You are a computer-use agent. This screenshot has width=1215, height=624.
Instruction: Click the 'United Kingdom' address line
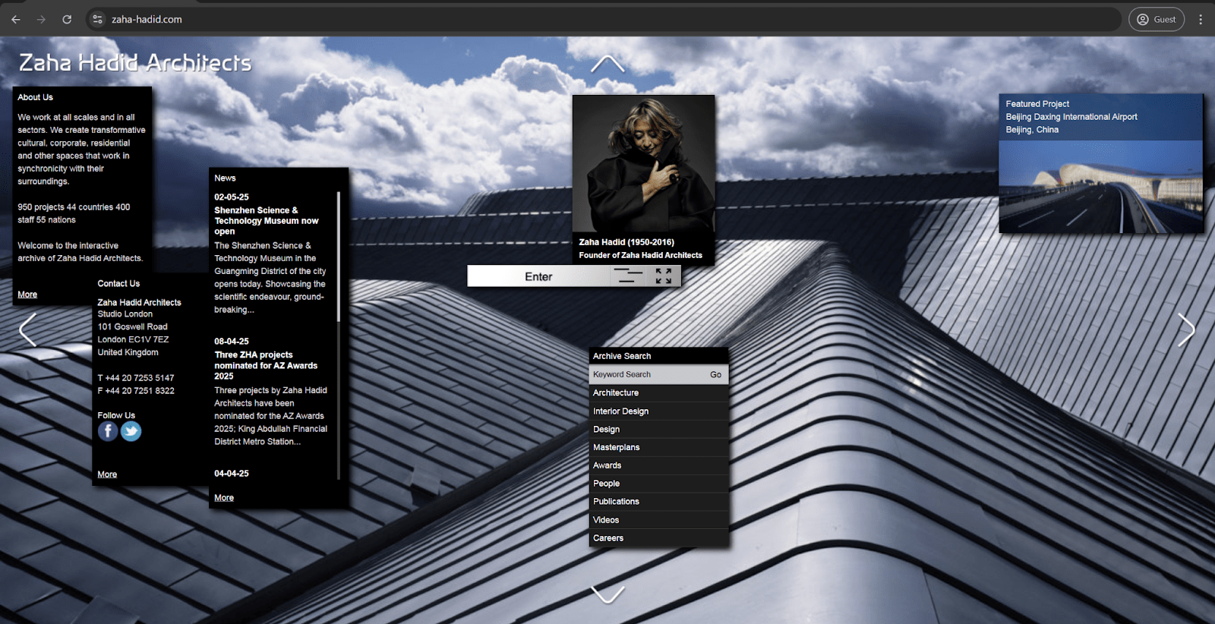click(128, 352)
